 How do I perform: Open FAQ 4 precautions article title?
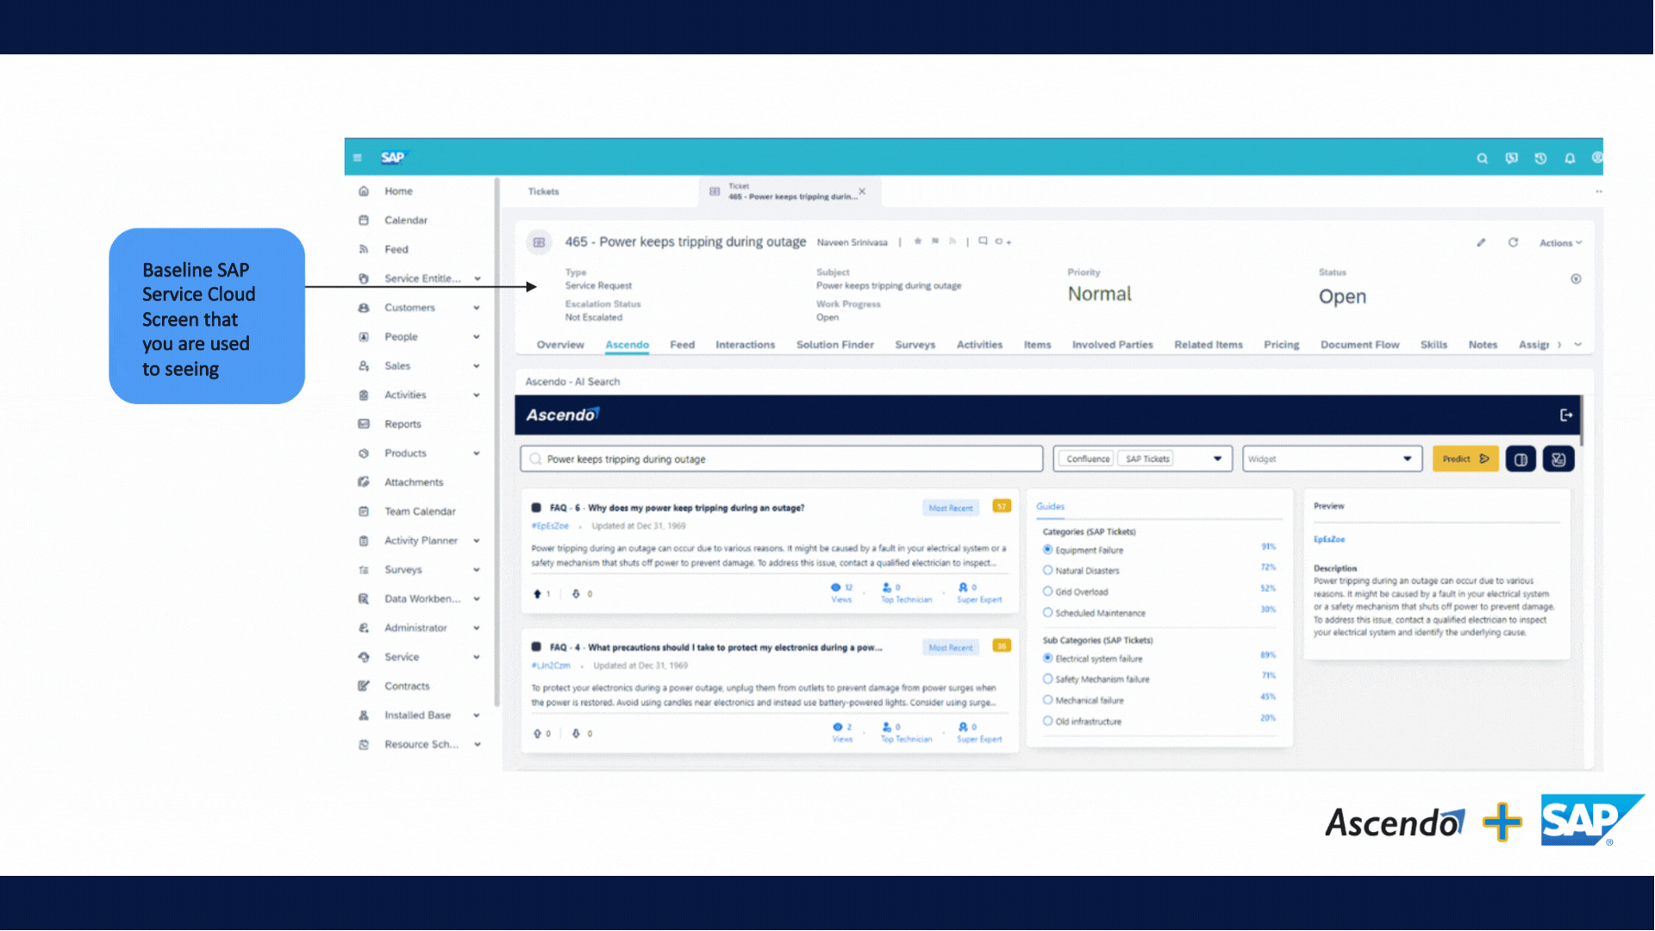coord(715,648)
